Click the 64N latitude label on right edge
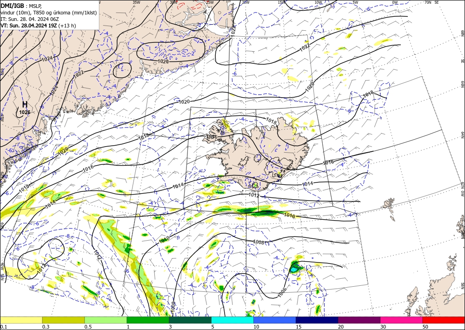Image resolution: width=465 pixels, height=330 pixels. (x=462, y=135)
